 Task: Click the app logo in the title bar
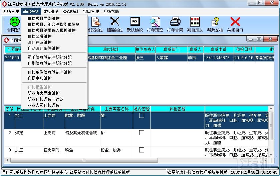(x=4, y=4)
